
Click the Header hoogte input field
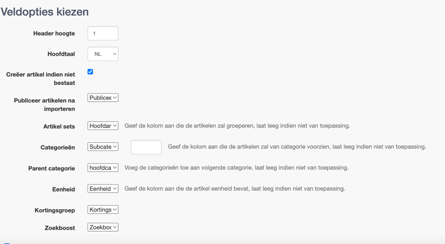click(x=103, y=33)
